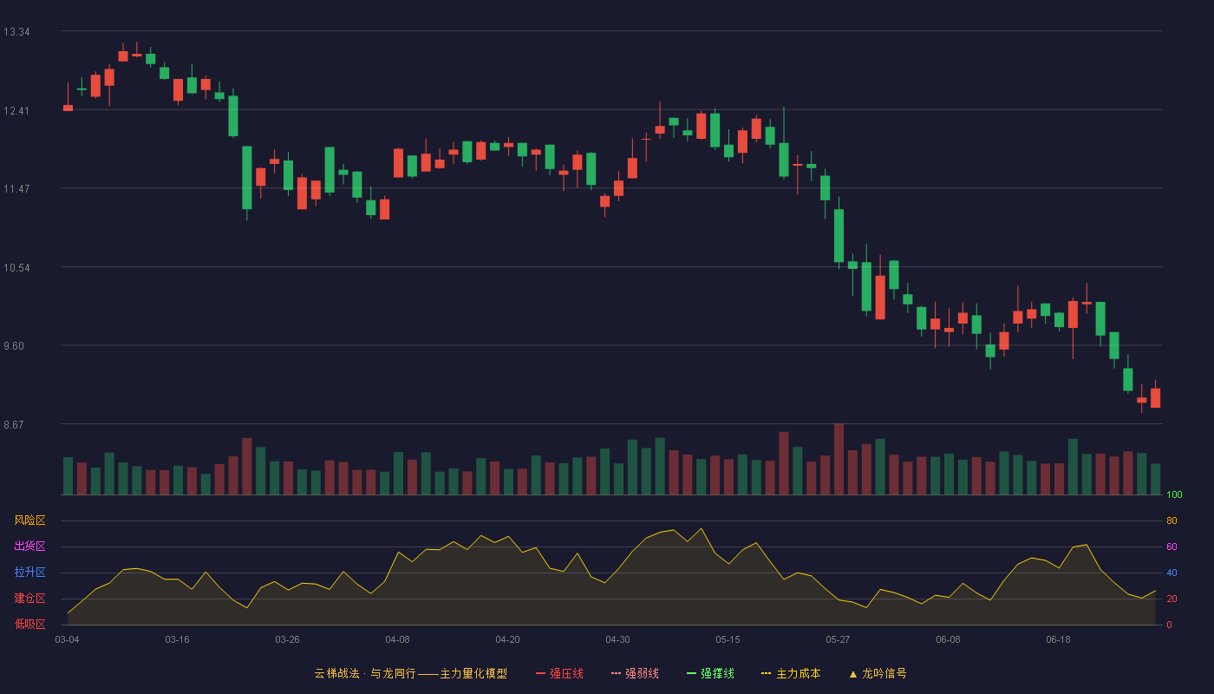Click the 04-30 date axis label

(618, 639)
